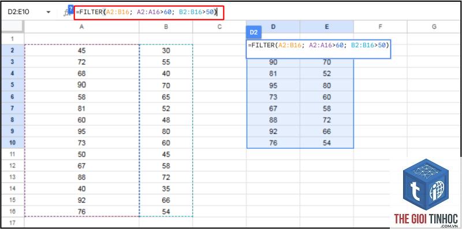Click cell B8 containing 48
The width and height of the screenshot is (462, 229).
(x=166, y=120)
